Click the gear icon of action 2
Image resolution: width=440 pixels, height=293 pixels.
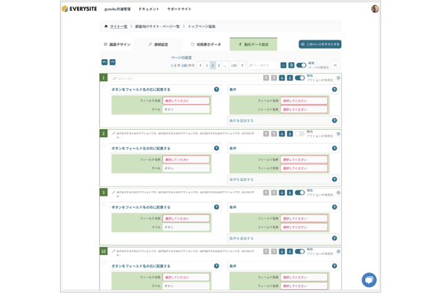tap(338, 134)
